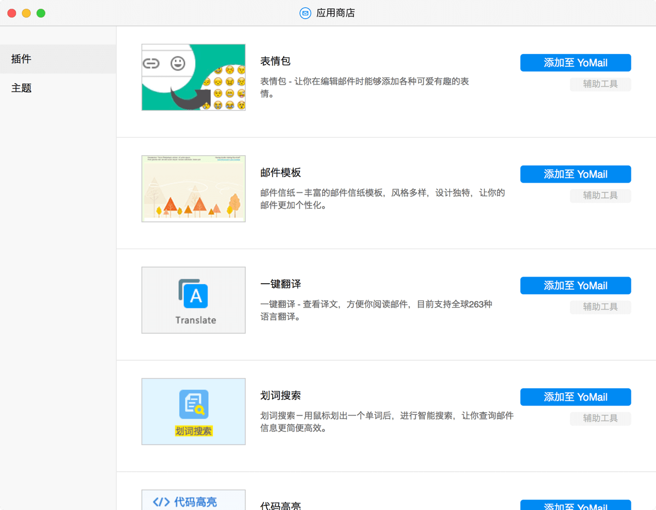
Task: Click the 应用商店 window title
Action: 336,13
